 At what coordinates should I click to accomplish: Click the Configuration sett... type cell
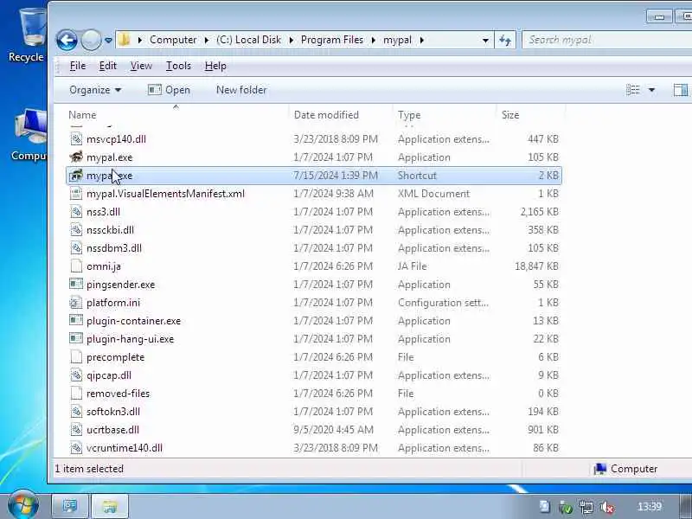click(443, 302)
